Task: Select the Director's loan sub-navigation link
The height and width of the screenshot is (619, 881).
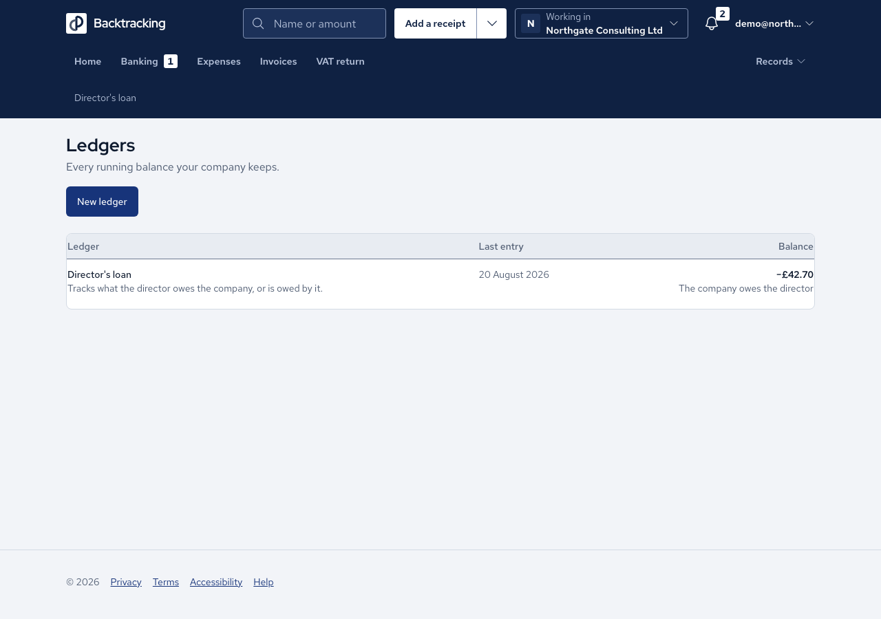Action: coord(105,98)
